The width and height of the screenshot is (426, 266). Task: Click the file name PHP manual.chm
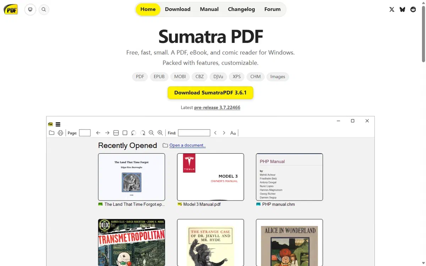tap(279, 204)
